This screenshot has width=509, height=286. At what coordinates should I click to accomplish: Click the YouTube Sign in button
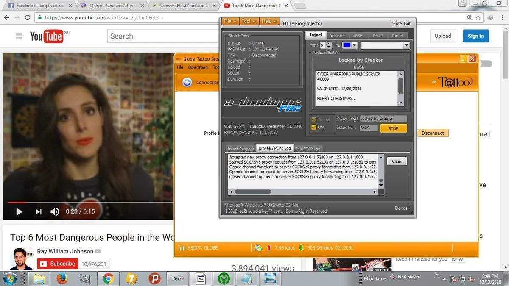(x=476, y=36)
